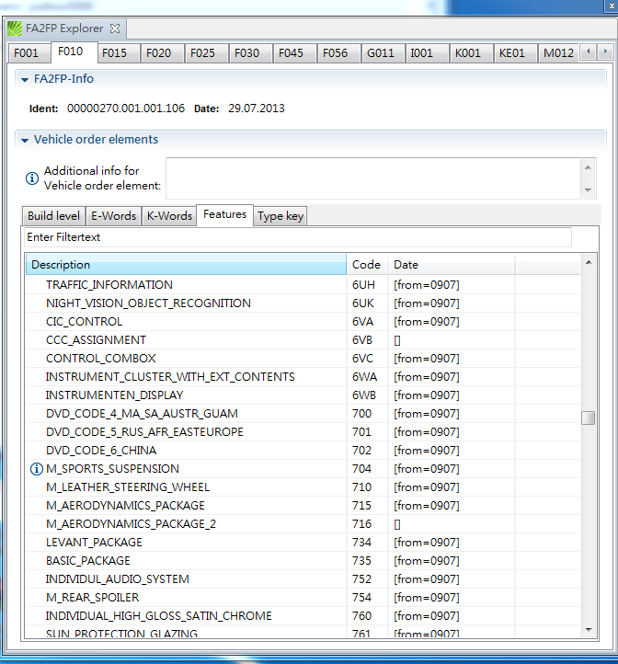Select the DVD_CODE_5_RUS_AFR_EASTEUROPE row

pos(303,432)
